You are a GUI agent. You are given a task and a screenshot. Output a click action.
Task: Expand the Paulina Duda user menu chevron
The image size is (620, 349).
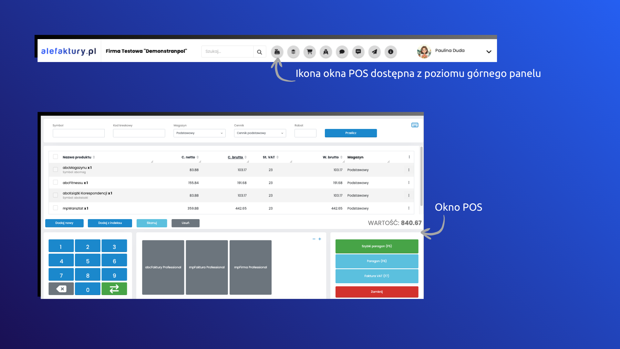[489, 52]
